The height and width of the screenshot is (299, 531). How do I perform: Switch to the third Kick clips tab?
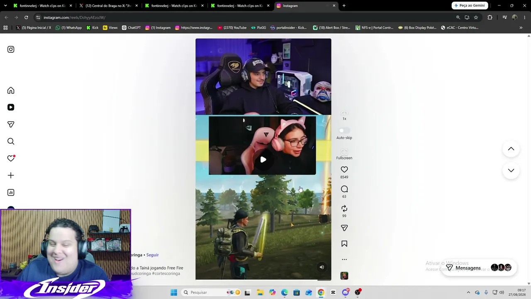click(x=174, y=6)
